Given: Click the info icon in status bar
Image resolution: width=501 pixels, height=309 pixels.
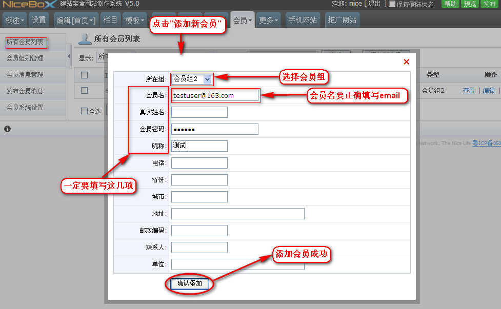Looking at the screenshot, I should 7,129.
